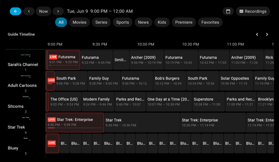Open Parks and Rec 11:00 PM program

pyautogui.click(x=241, y=102)
